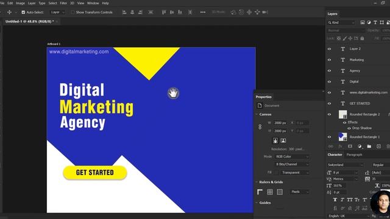
Task: Add layer mask icon at Layers bottom
Action: [350, 146]
